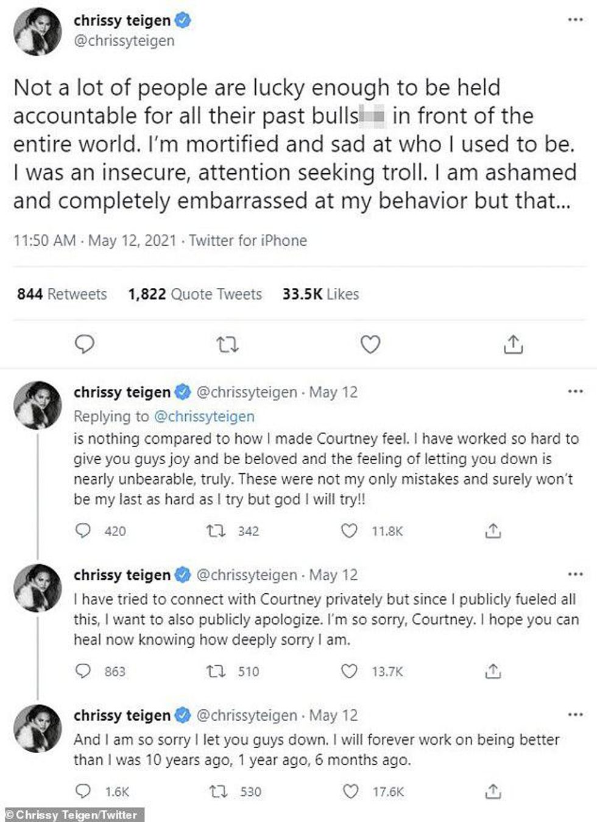Reply to the public apology tweet with 863 replies
597x822 pixels.
pyautogui.click(x=83, y=671)
